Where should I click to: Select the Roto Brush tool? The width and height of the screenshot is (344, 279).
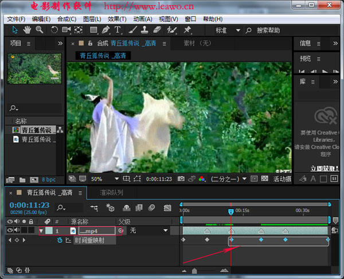[171, 30]
